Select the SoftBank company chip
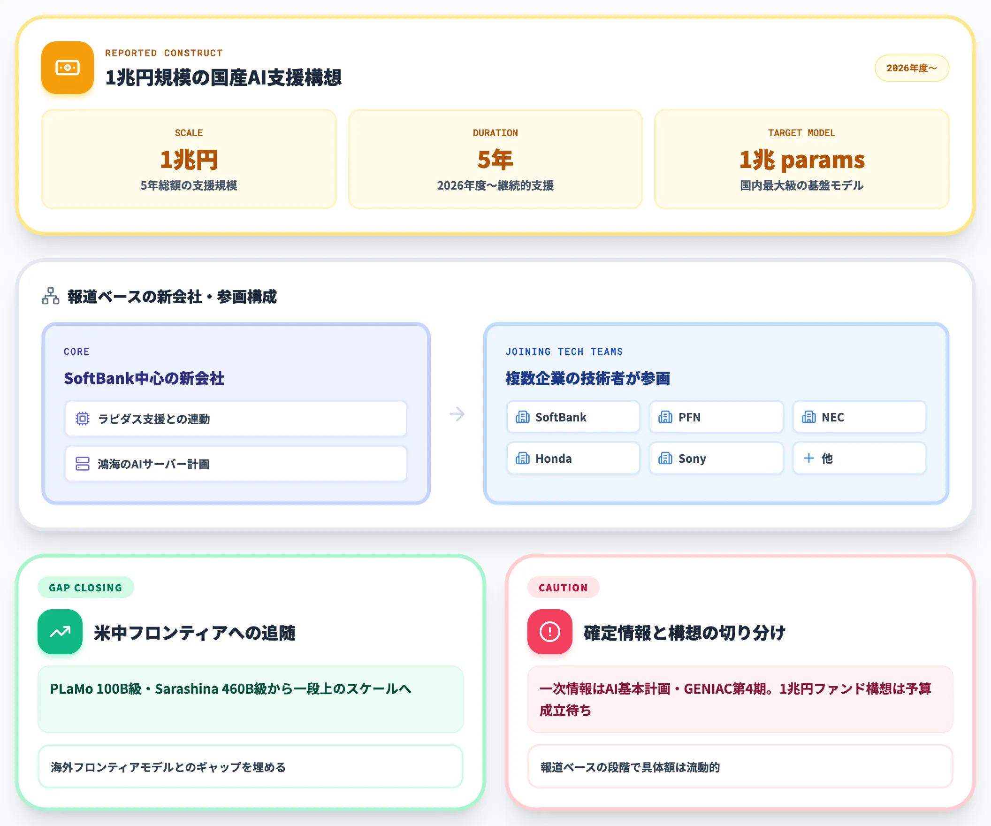991x826 pixels. 573,417
